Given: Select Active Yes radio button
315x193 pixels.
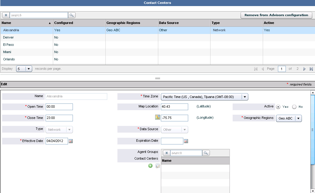Looking at the screenshot, I should pos(278,107).
